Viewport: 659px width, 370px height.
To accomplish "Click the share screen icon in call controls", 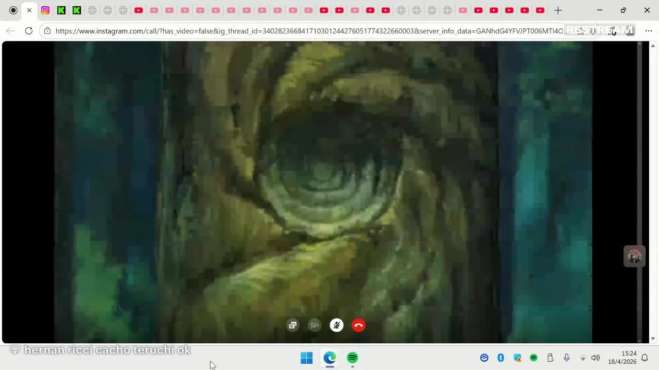I will 292,325.
